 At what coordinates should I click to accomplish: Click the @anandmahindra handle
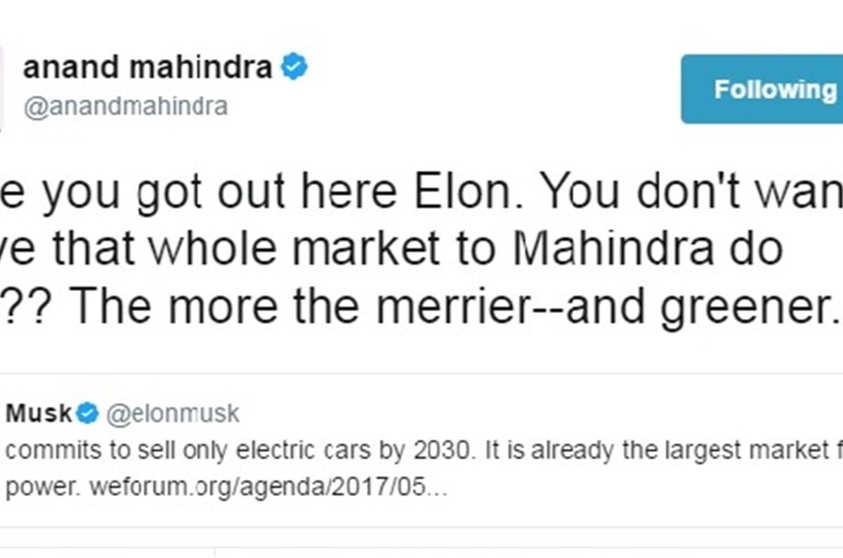pos(126,106)
